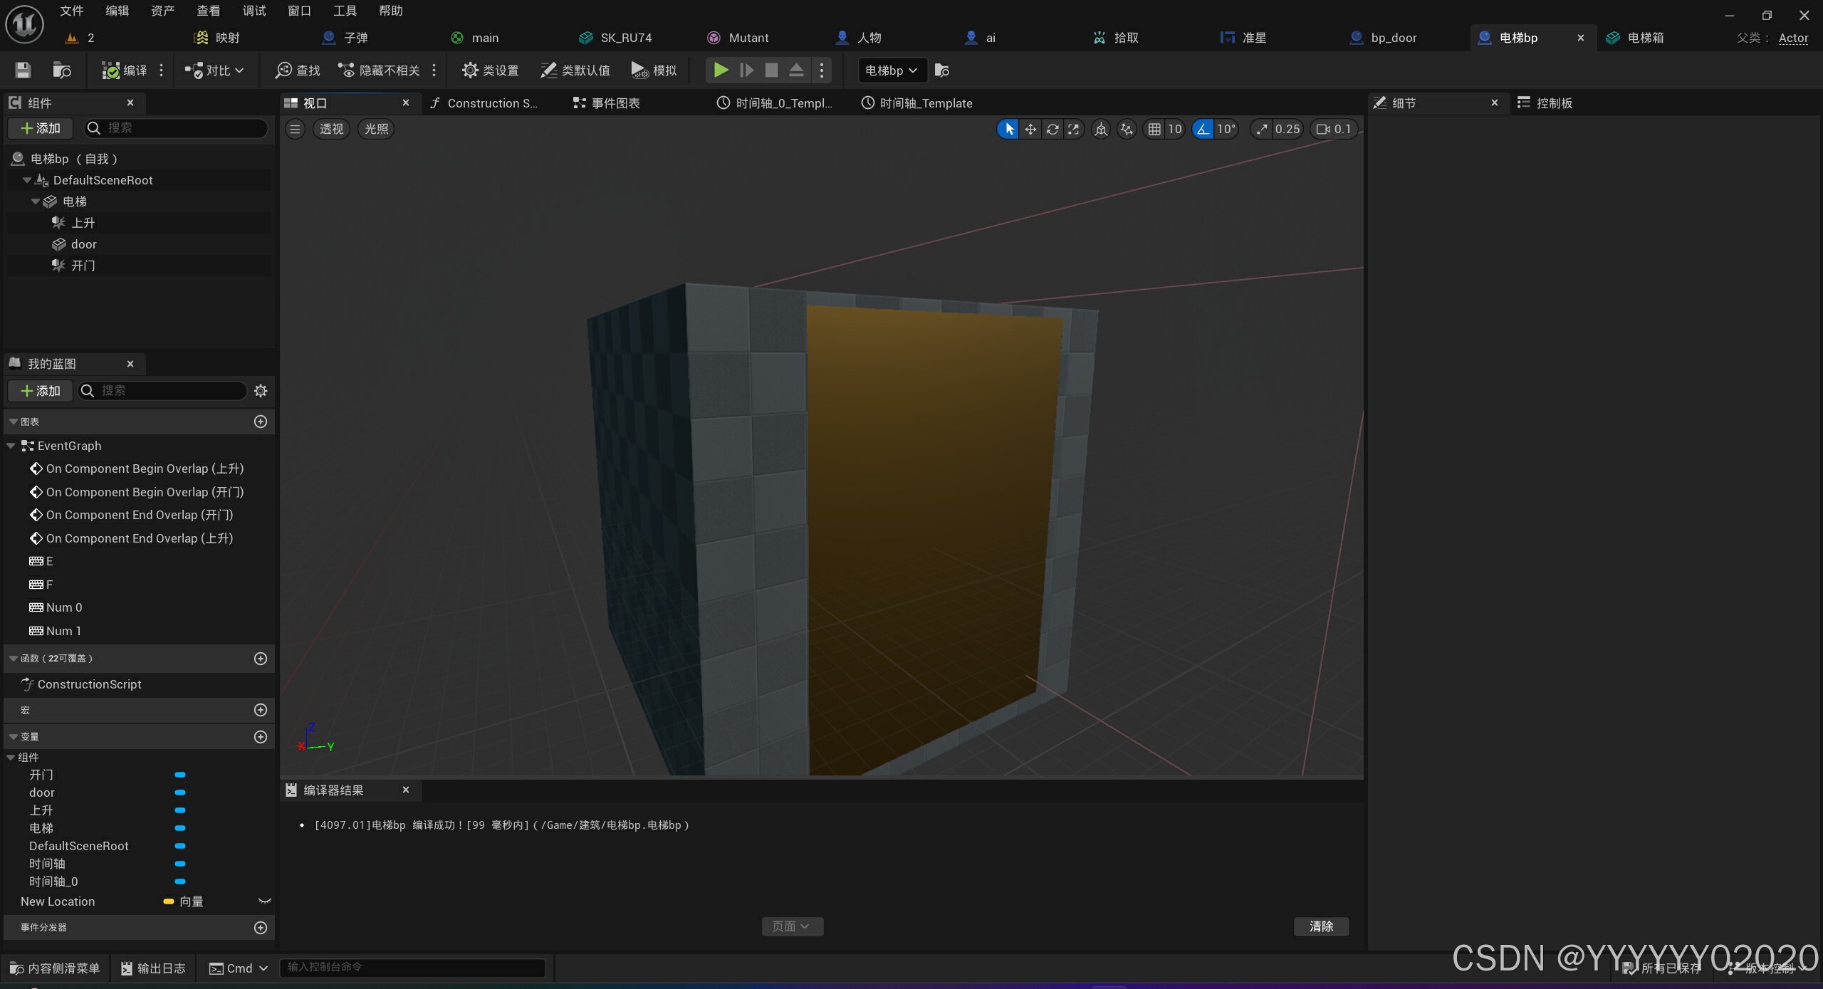The height and width of the screenshot is (989, 1823).
Task: Click the 清除 button in compiler results
Action: click(x=1321, y=926)
